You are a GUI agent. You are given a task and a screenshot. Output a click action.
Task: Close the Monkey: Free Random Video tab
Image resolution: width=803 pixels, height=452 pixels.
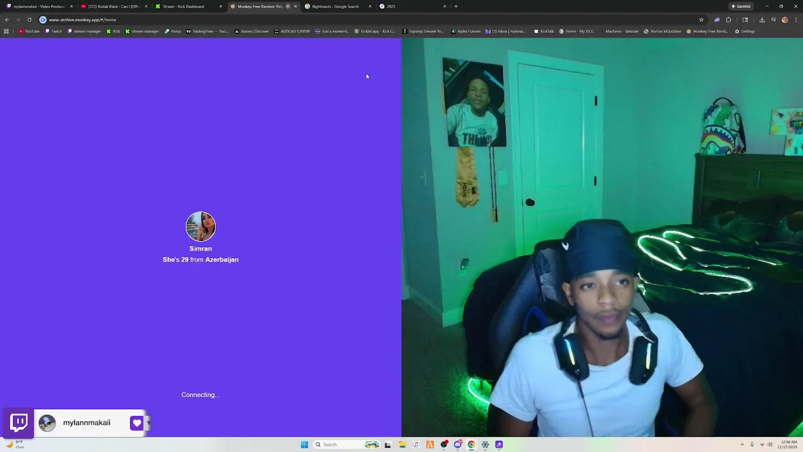pyautogui.click(x=295, y=6)
